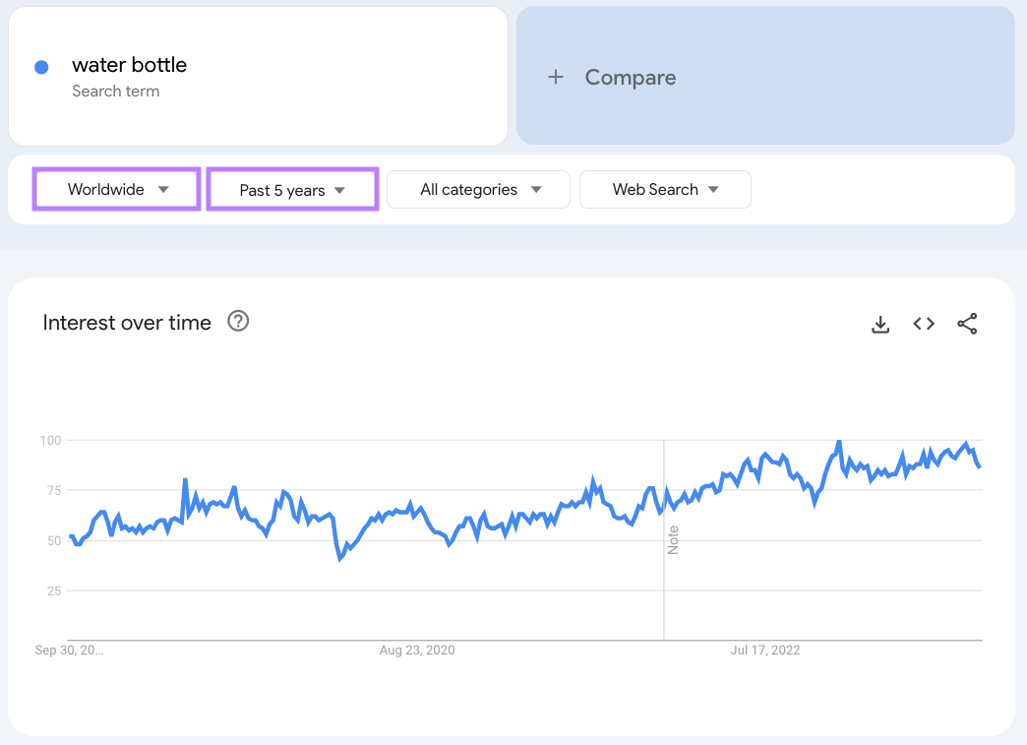Open the Worldwide region dropdown
1027x745 pixels.
tap(115, 189)
